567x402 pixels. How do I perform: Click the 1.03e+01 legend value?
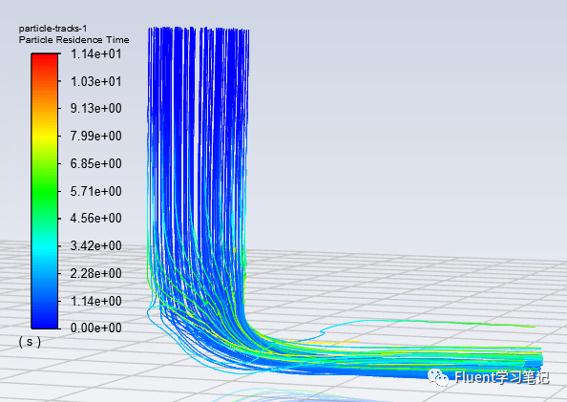(x=95, y=81)
